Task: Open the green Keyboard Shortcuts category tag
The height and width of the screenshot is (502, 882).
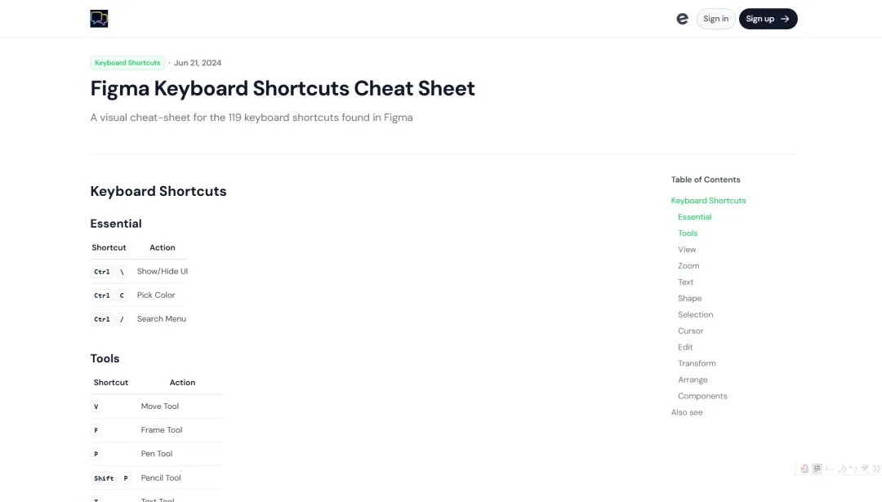Action: (x=127, y=63)
